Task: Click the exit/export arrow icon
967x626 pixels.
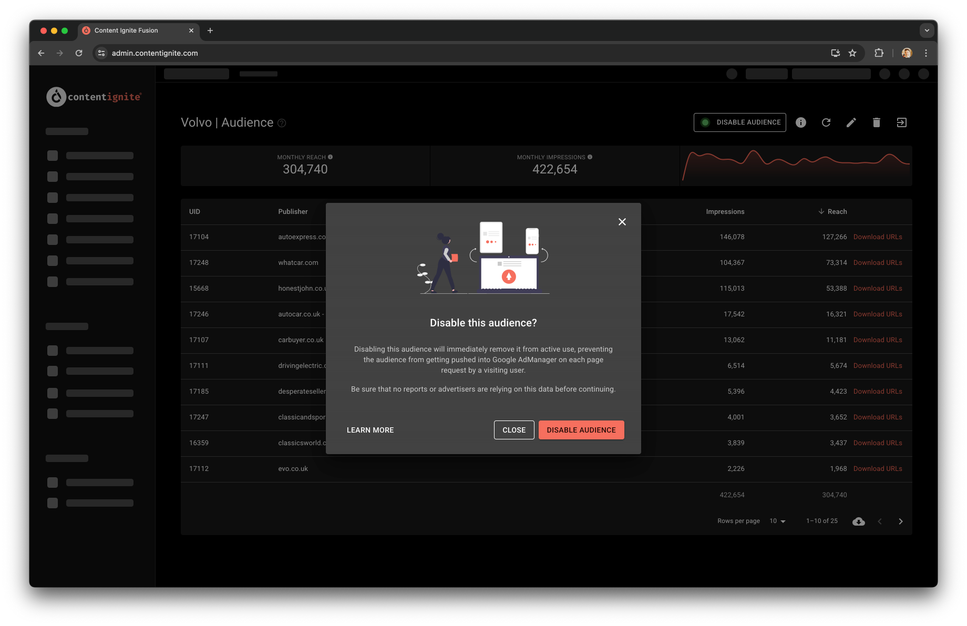Action: (x=902, y=122)
